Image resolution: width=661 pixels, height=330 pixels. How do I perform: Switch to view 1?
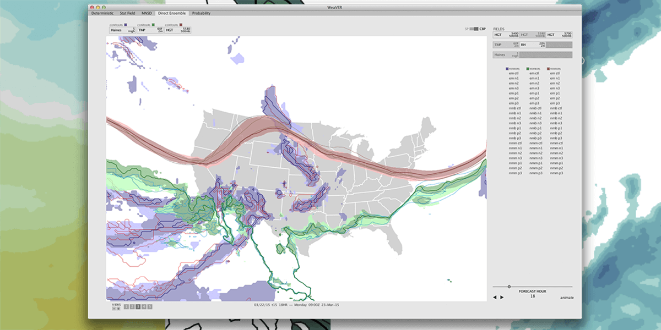[126, 306]
